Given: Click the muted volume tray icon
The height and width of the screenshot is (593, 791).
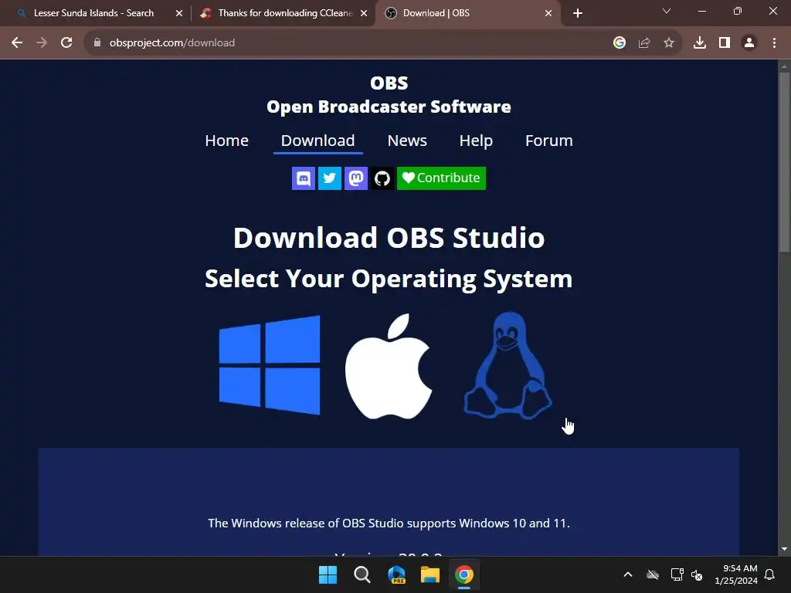Looking at the screenshot, I should tap(698, 574).
